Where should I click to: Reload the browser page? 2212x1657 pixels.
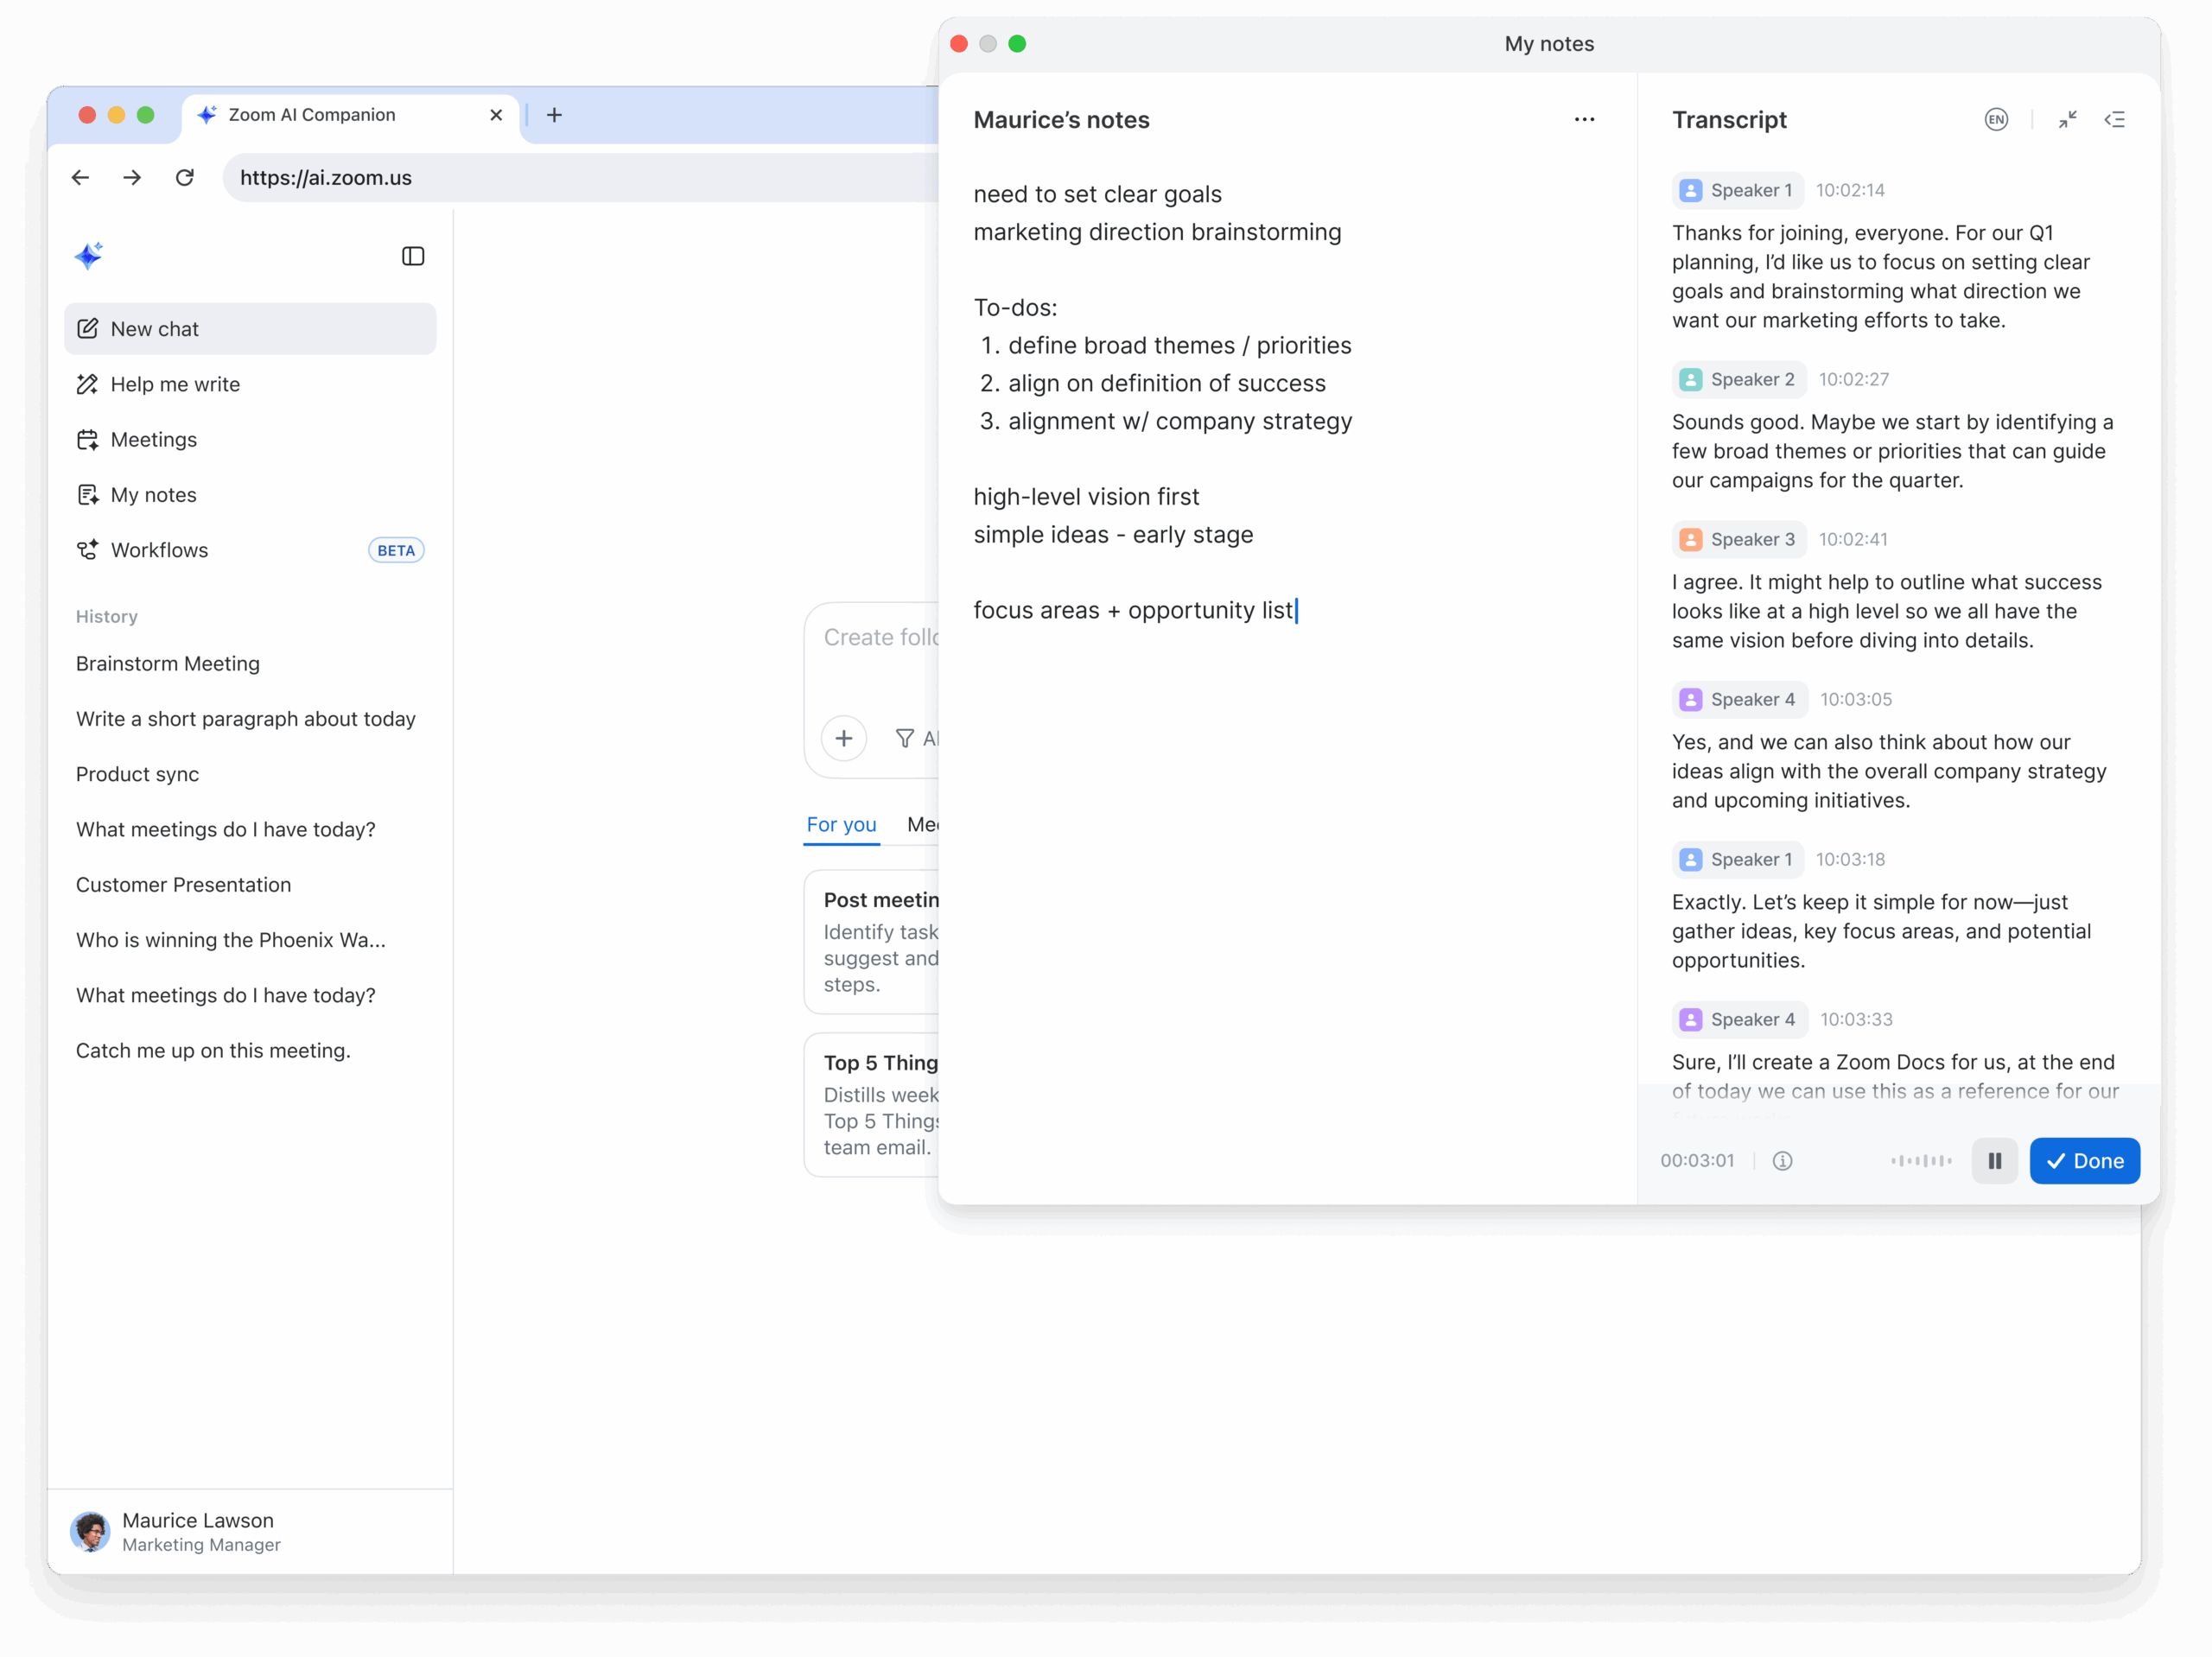tap(185, 177)
